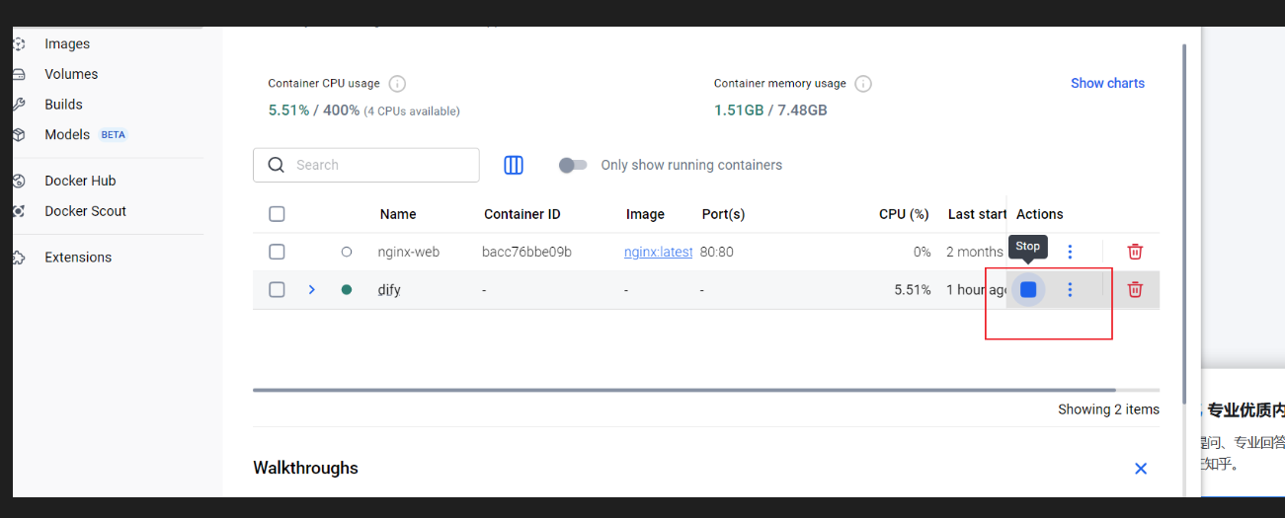Open more actions menu for dify

coord(1070,289)
